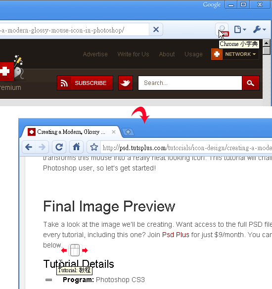This screenshot has width=272, height=289.
Task: Open the Usage menu item
Action: (x=193, y=54)
